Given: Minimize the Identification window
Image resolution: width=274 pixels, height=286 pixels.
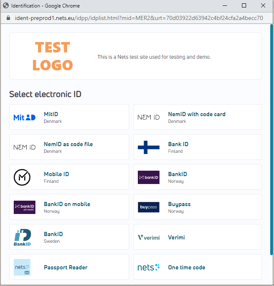Looking at the screenshot, I should pos(225,5).
